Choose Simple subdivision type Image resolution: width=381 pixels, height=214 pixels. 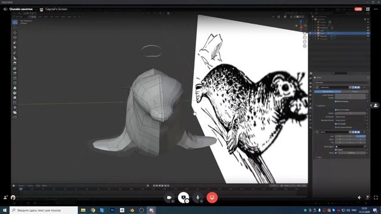[355, 92]
